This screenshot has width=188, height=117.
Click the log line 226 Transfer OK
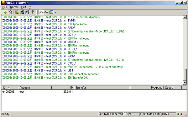coord(45,78)
